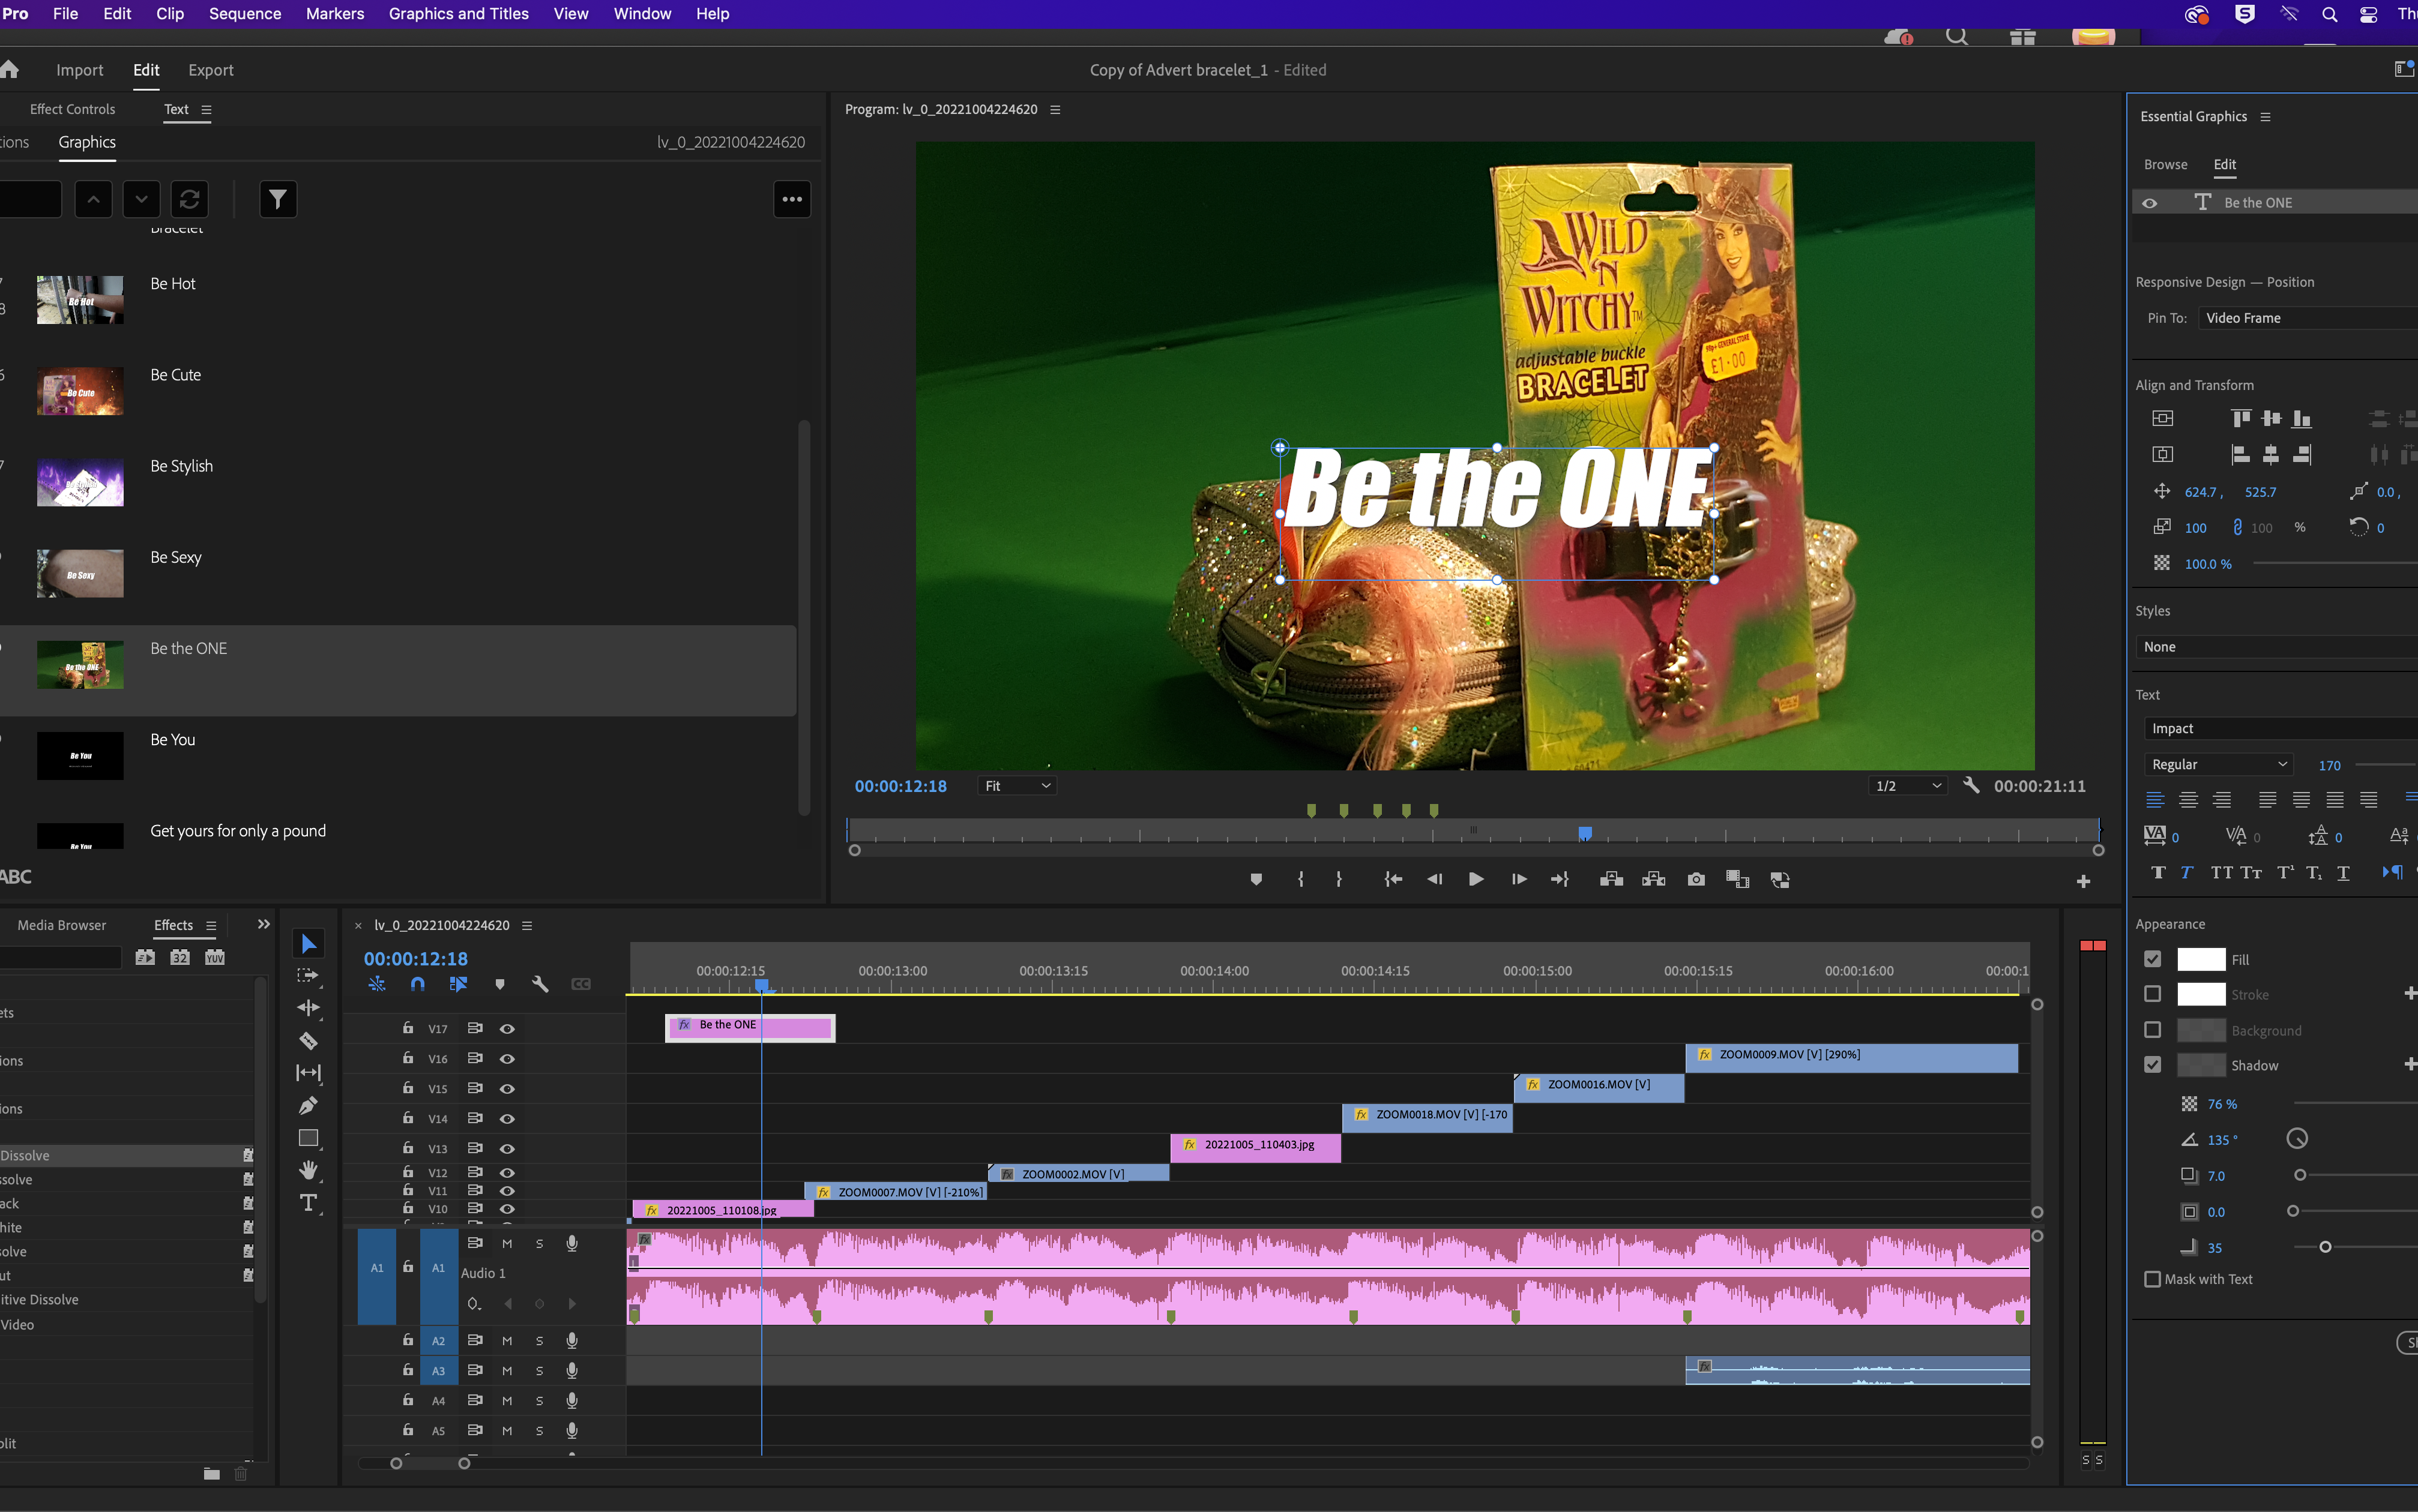Open Program monitor panel menu
Image resolution: width=2418 pixels, height=1512 pixels.
click(x=1055, y=109)
